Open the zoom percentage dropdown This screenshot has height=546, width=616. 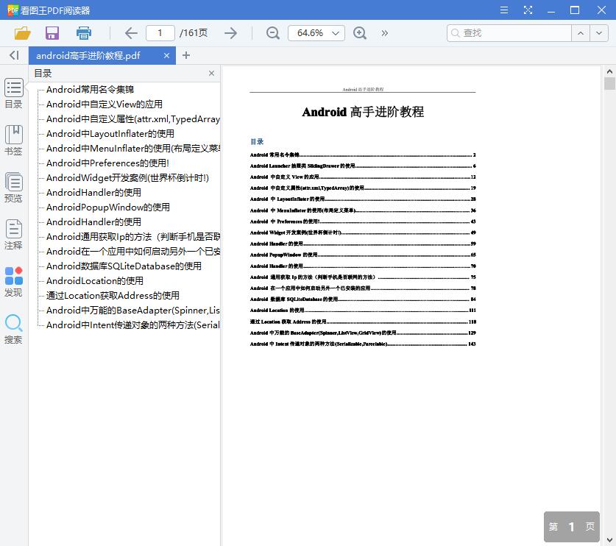(316, 32)
